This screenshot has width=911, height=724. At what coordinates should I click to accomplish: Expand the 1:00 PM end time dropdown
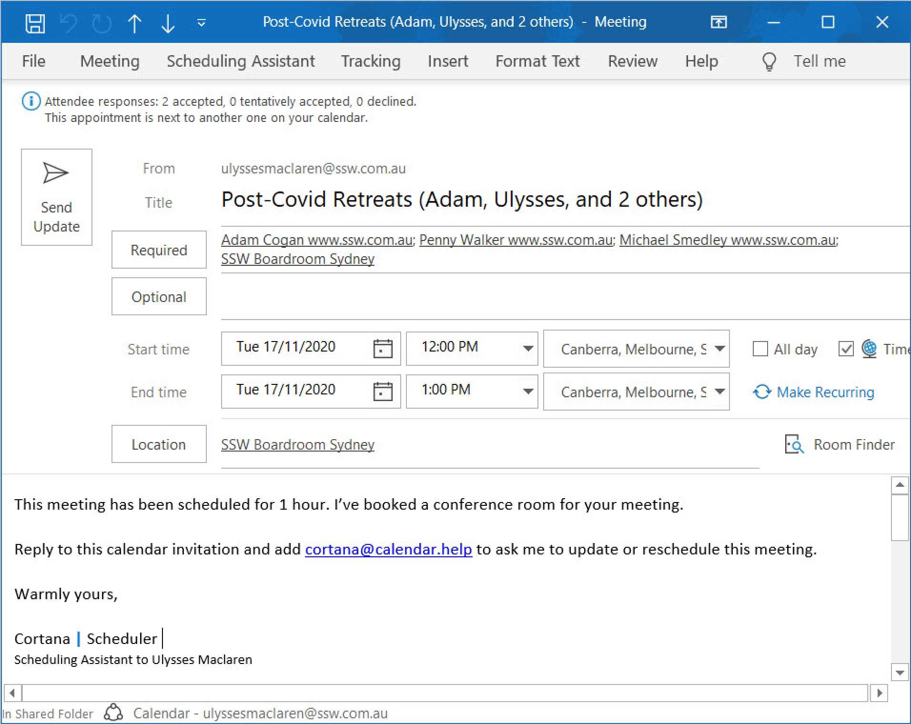[x=527, y=392]
